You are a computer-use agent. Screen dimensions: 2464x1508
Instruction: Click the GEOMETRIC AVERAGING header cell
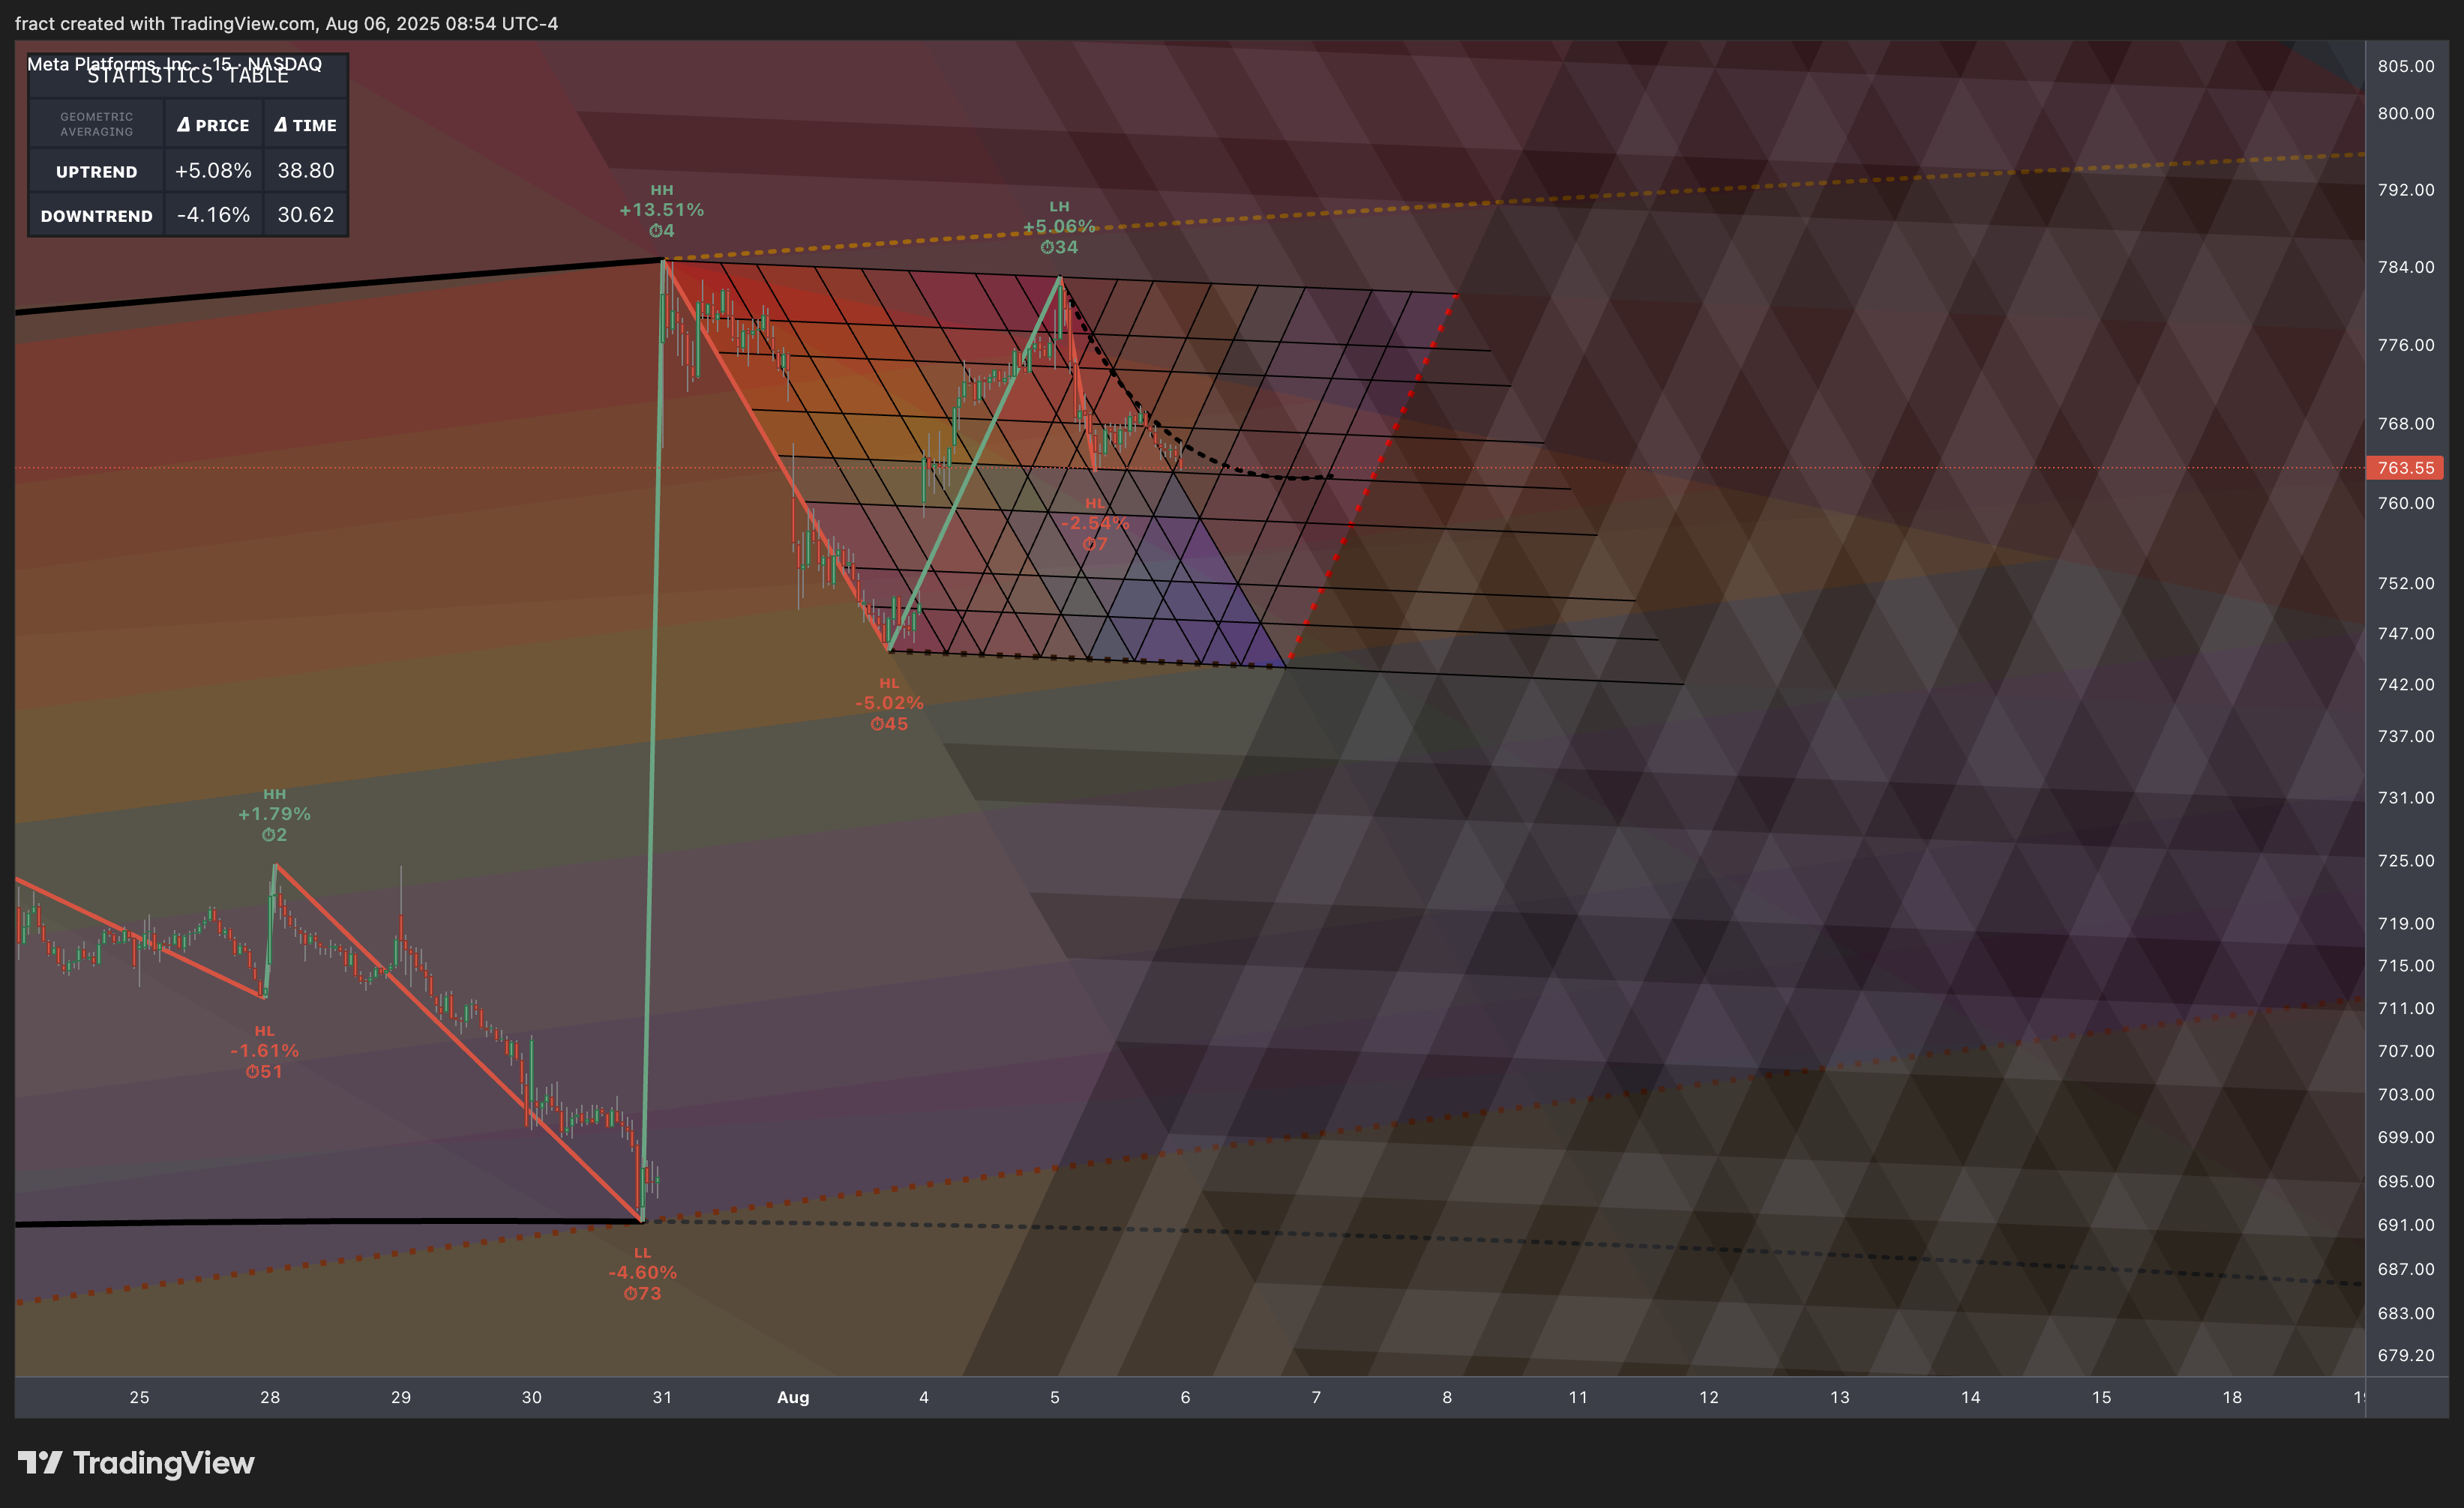point(96,124)
